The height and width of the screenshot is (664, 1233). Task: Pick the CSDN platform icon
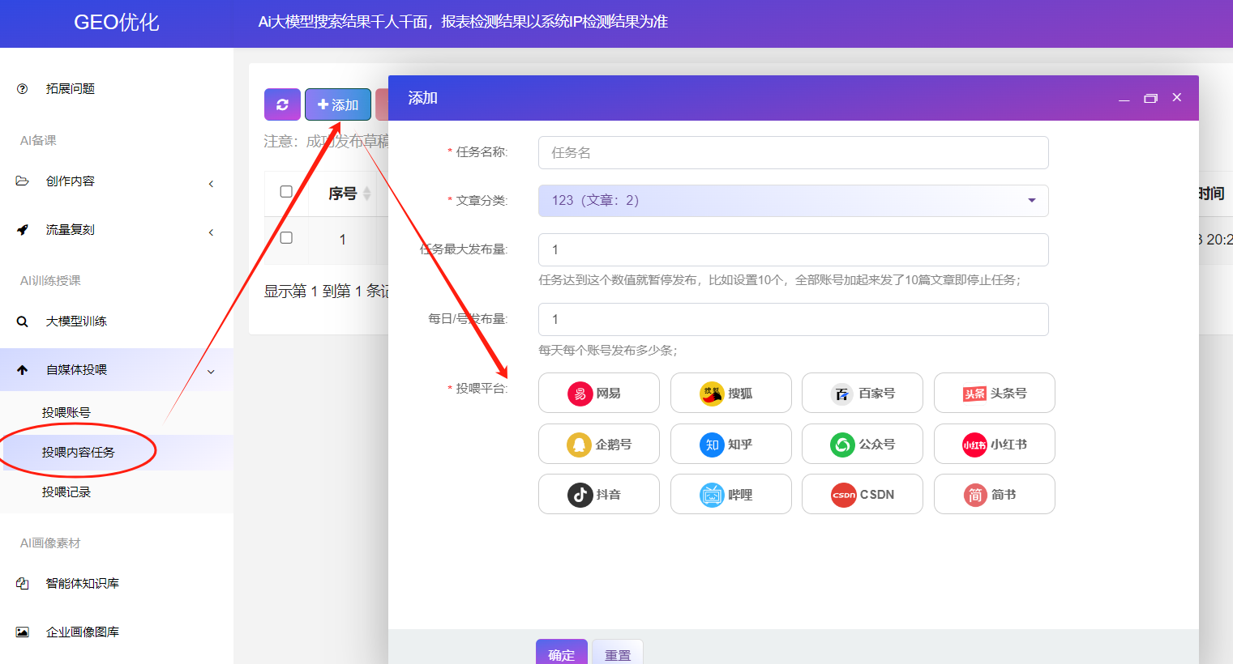(x=862, y=494)
